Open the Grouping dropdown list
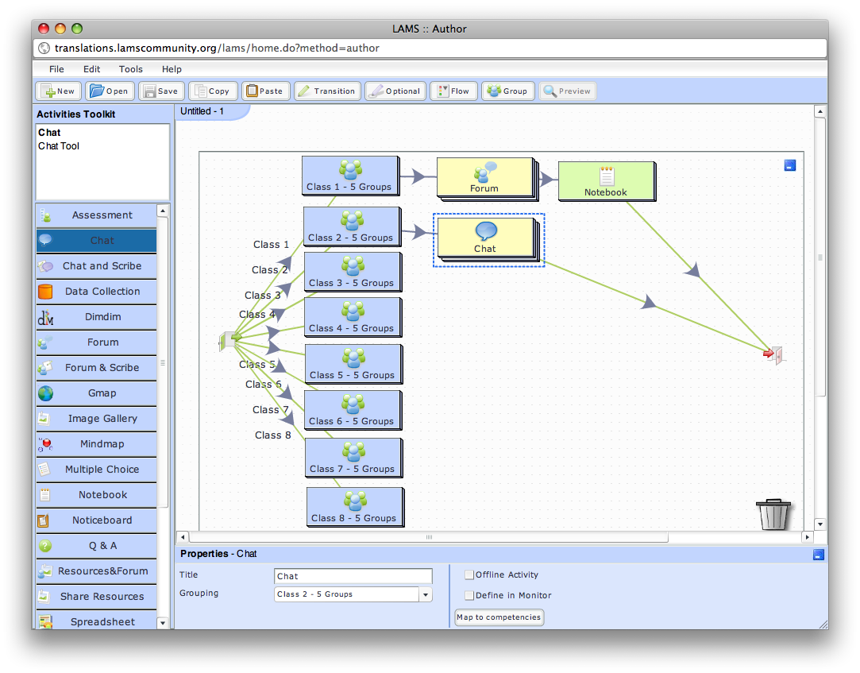Screen dimensions: 860x673 click(x=426, y=594)
